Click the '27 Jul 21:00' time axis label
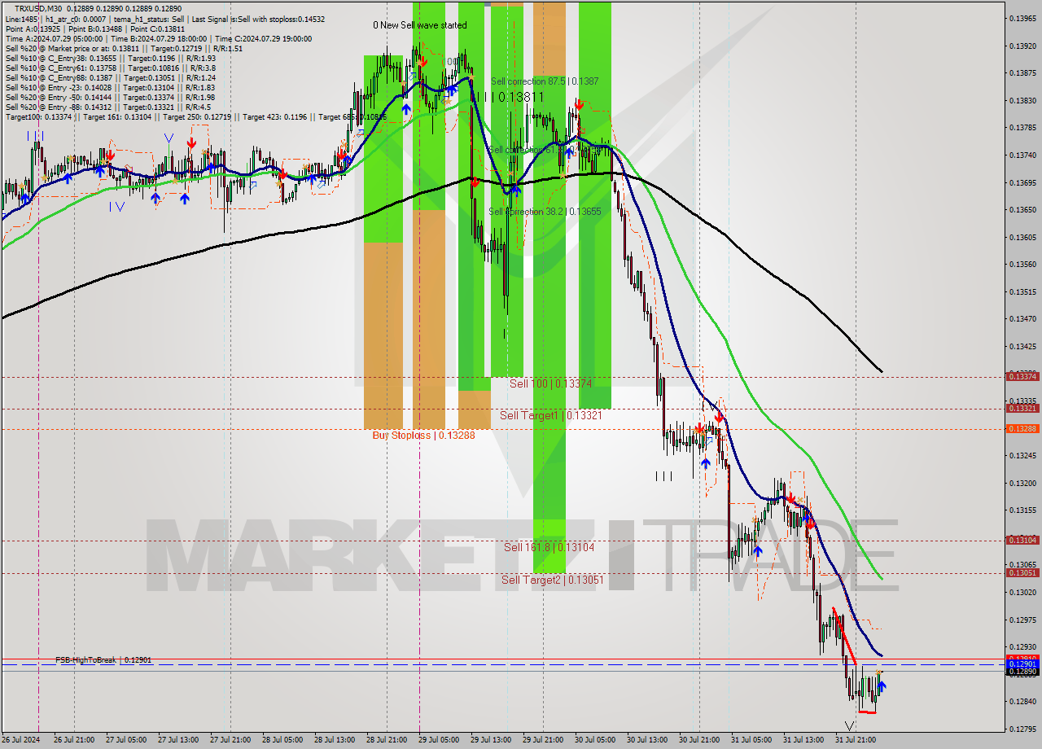Screen dimensions: 1042x749 coord(230,740)
